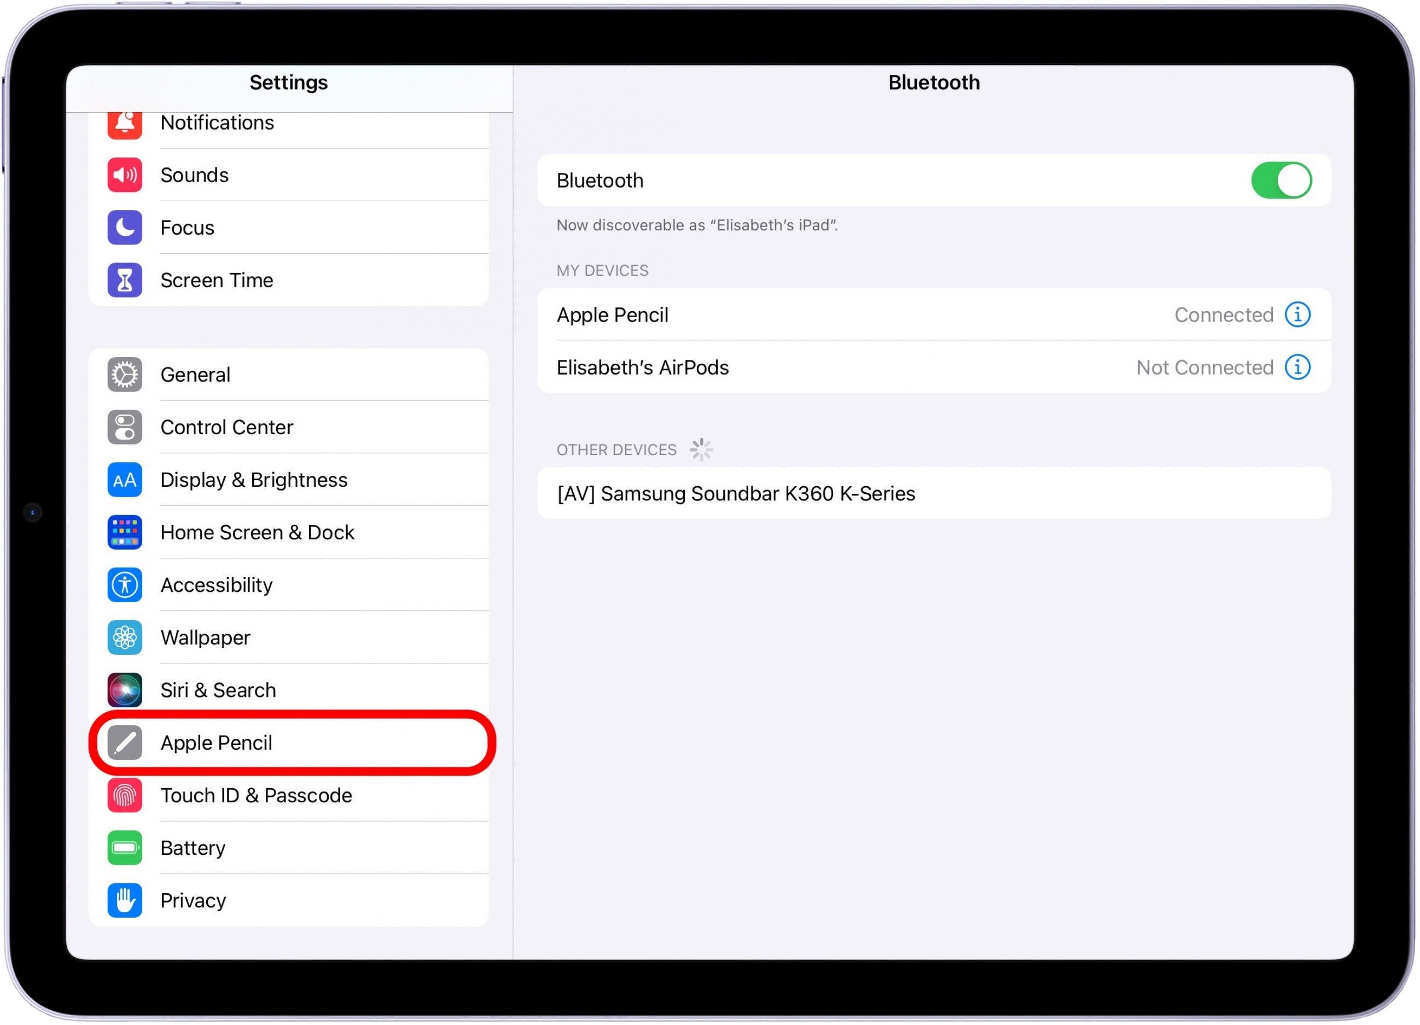Tap the Accessibility figure icon
The width and height of the screenshot is (1420, 1025).
125,585
